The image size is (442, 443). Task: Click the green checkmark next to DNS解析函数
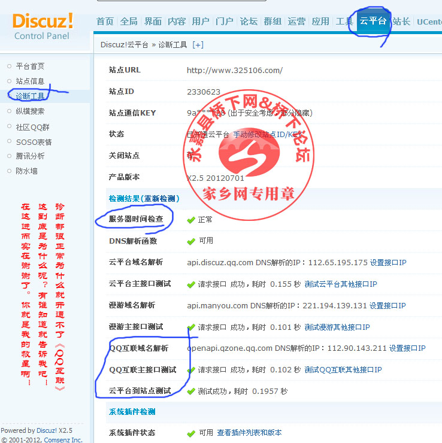191,241
